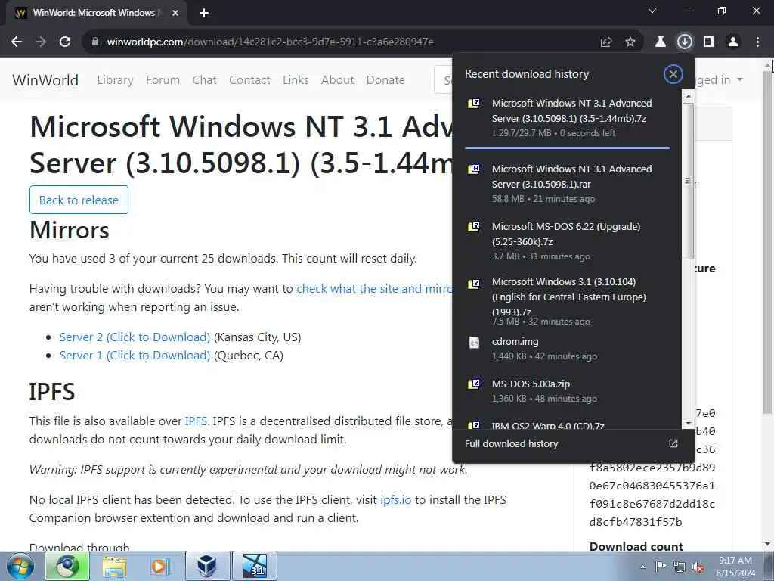Reload the current page

(x=65, y=42)
